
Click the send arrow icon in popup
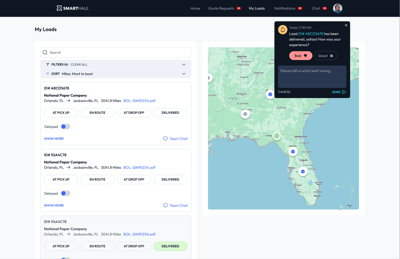[x=344, y=92]
